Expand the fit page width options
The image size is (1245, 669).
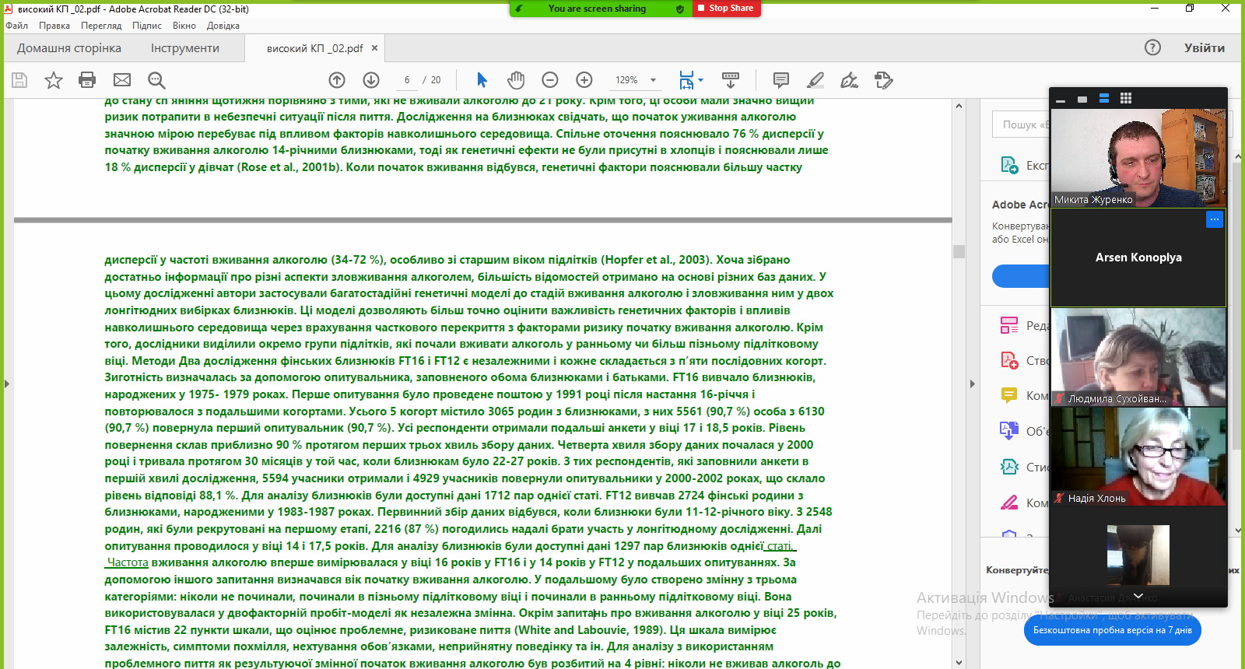click(700, 80)
